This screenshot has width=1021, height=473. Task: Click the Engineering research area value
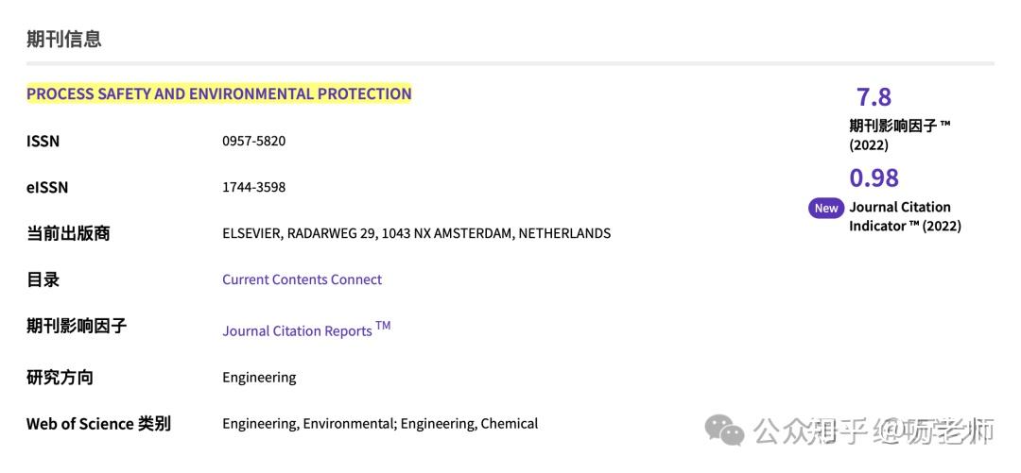259,377
